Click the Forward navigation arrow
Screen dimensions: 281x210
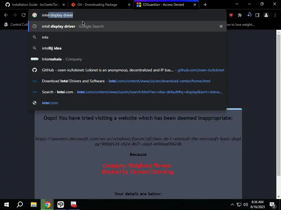(15, 15)
